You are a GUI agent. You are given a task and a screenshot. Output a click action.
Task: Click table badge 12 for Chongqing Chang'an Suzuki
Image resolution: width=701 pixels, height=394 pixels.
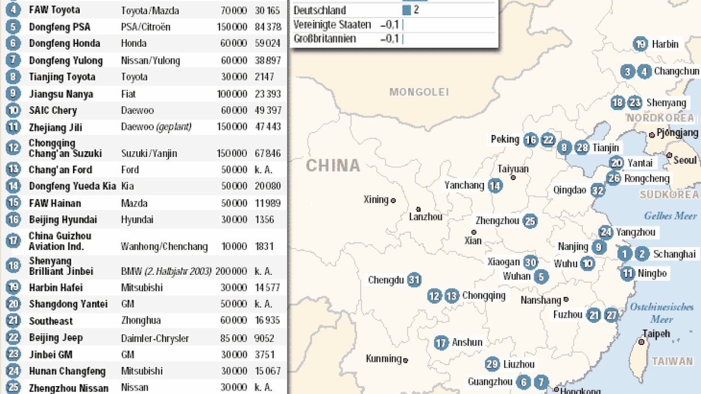[14, 148]
